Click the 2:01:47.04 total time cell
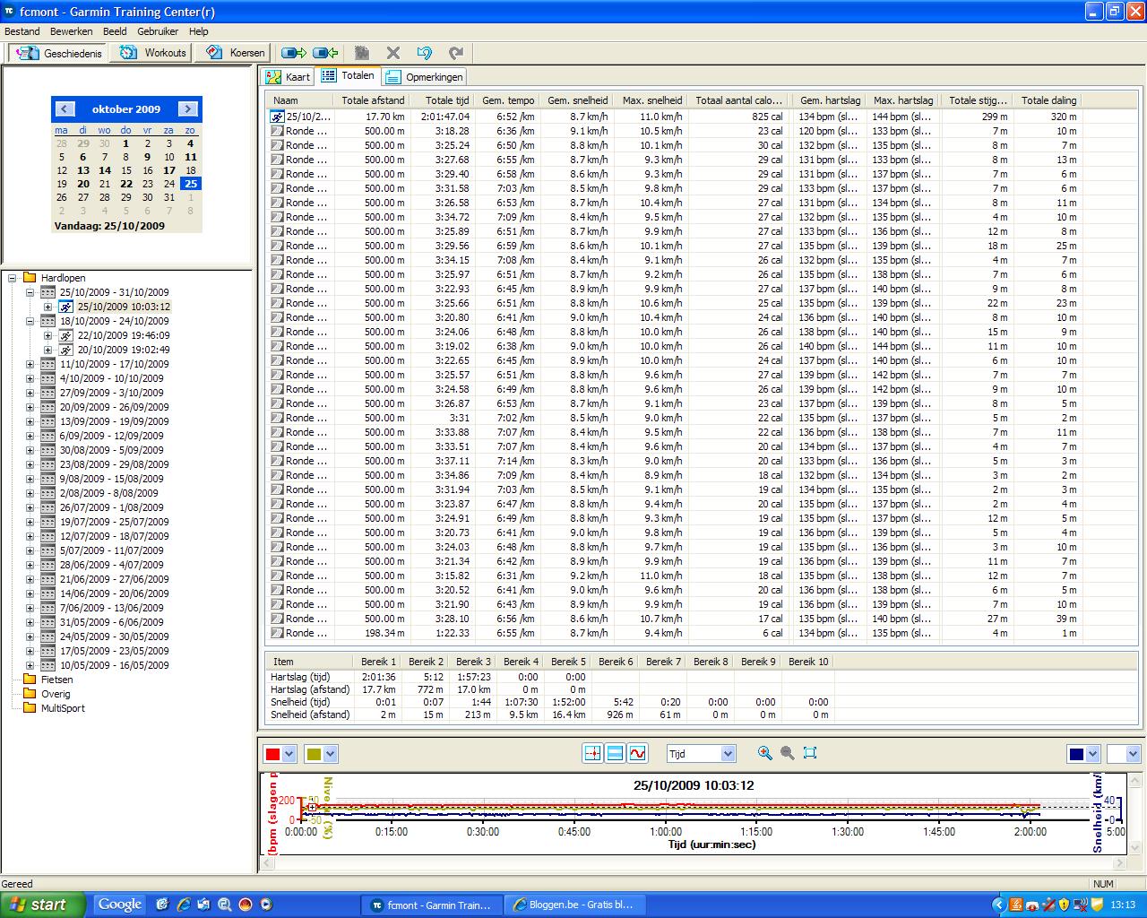 tap(444, 117)
